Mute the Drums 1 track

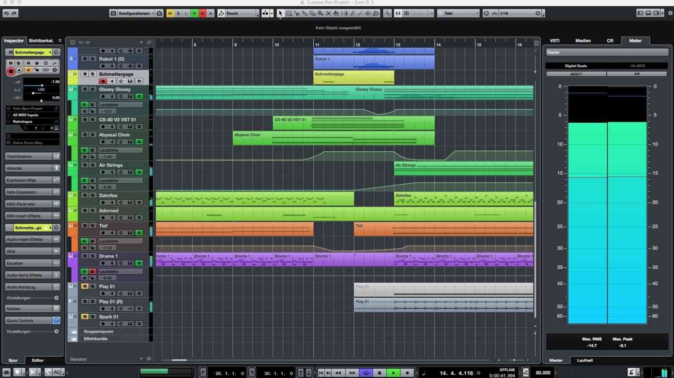click(84, 256)
